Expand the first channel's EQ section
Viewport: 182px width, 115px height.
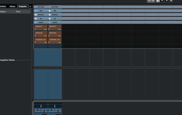(41, 19)
